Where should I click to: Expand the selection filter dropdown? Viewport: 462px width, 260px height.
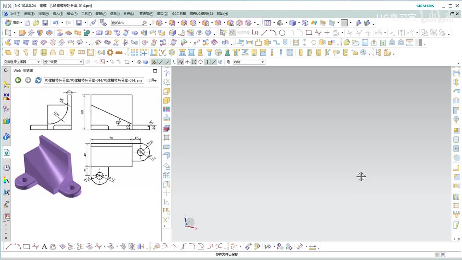click(39, 62)
